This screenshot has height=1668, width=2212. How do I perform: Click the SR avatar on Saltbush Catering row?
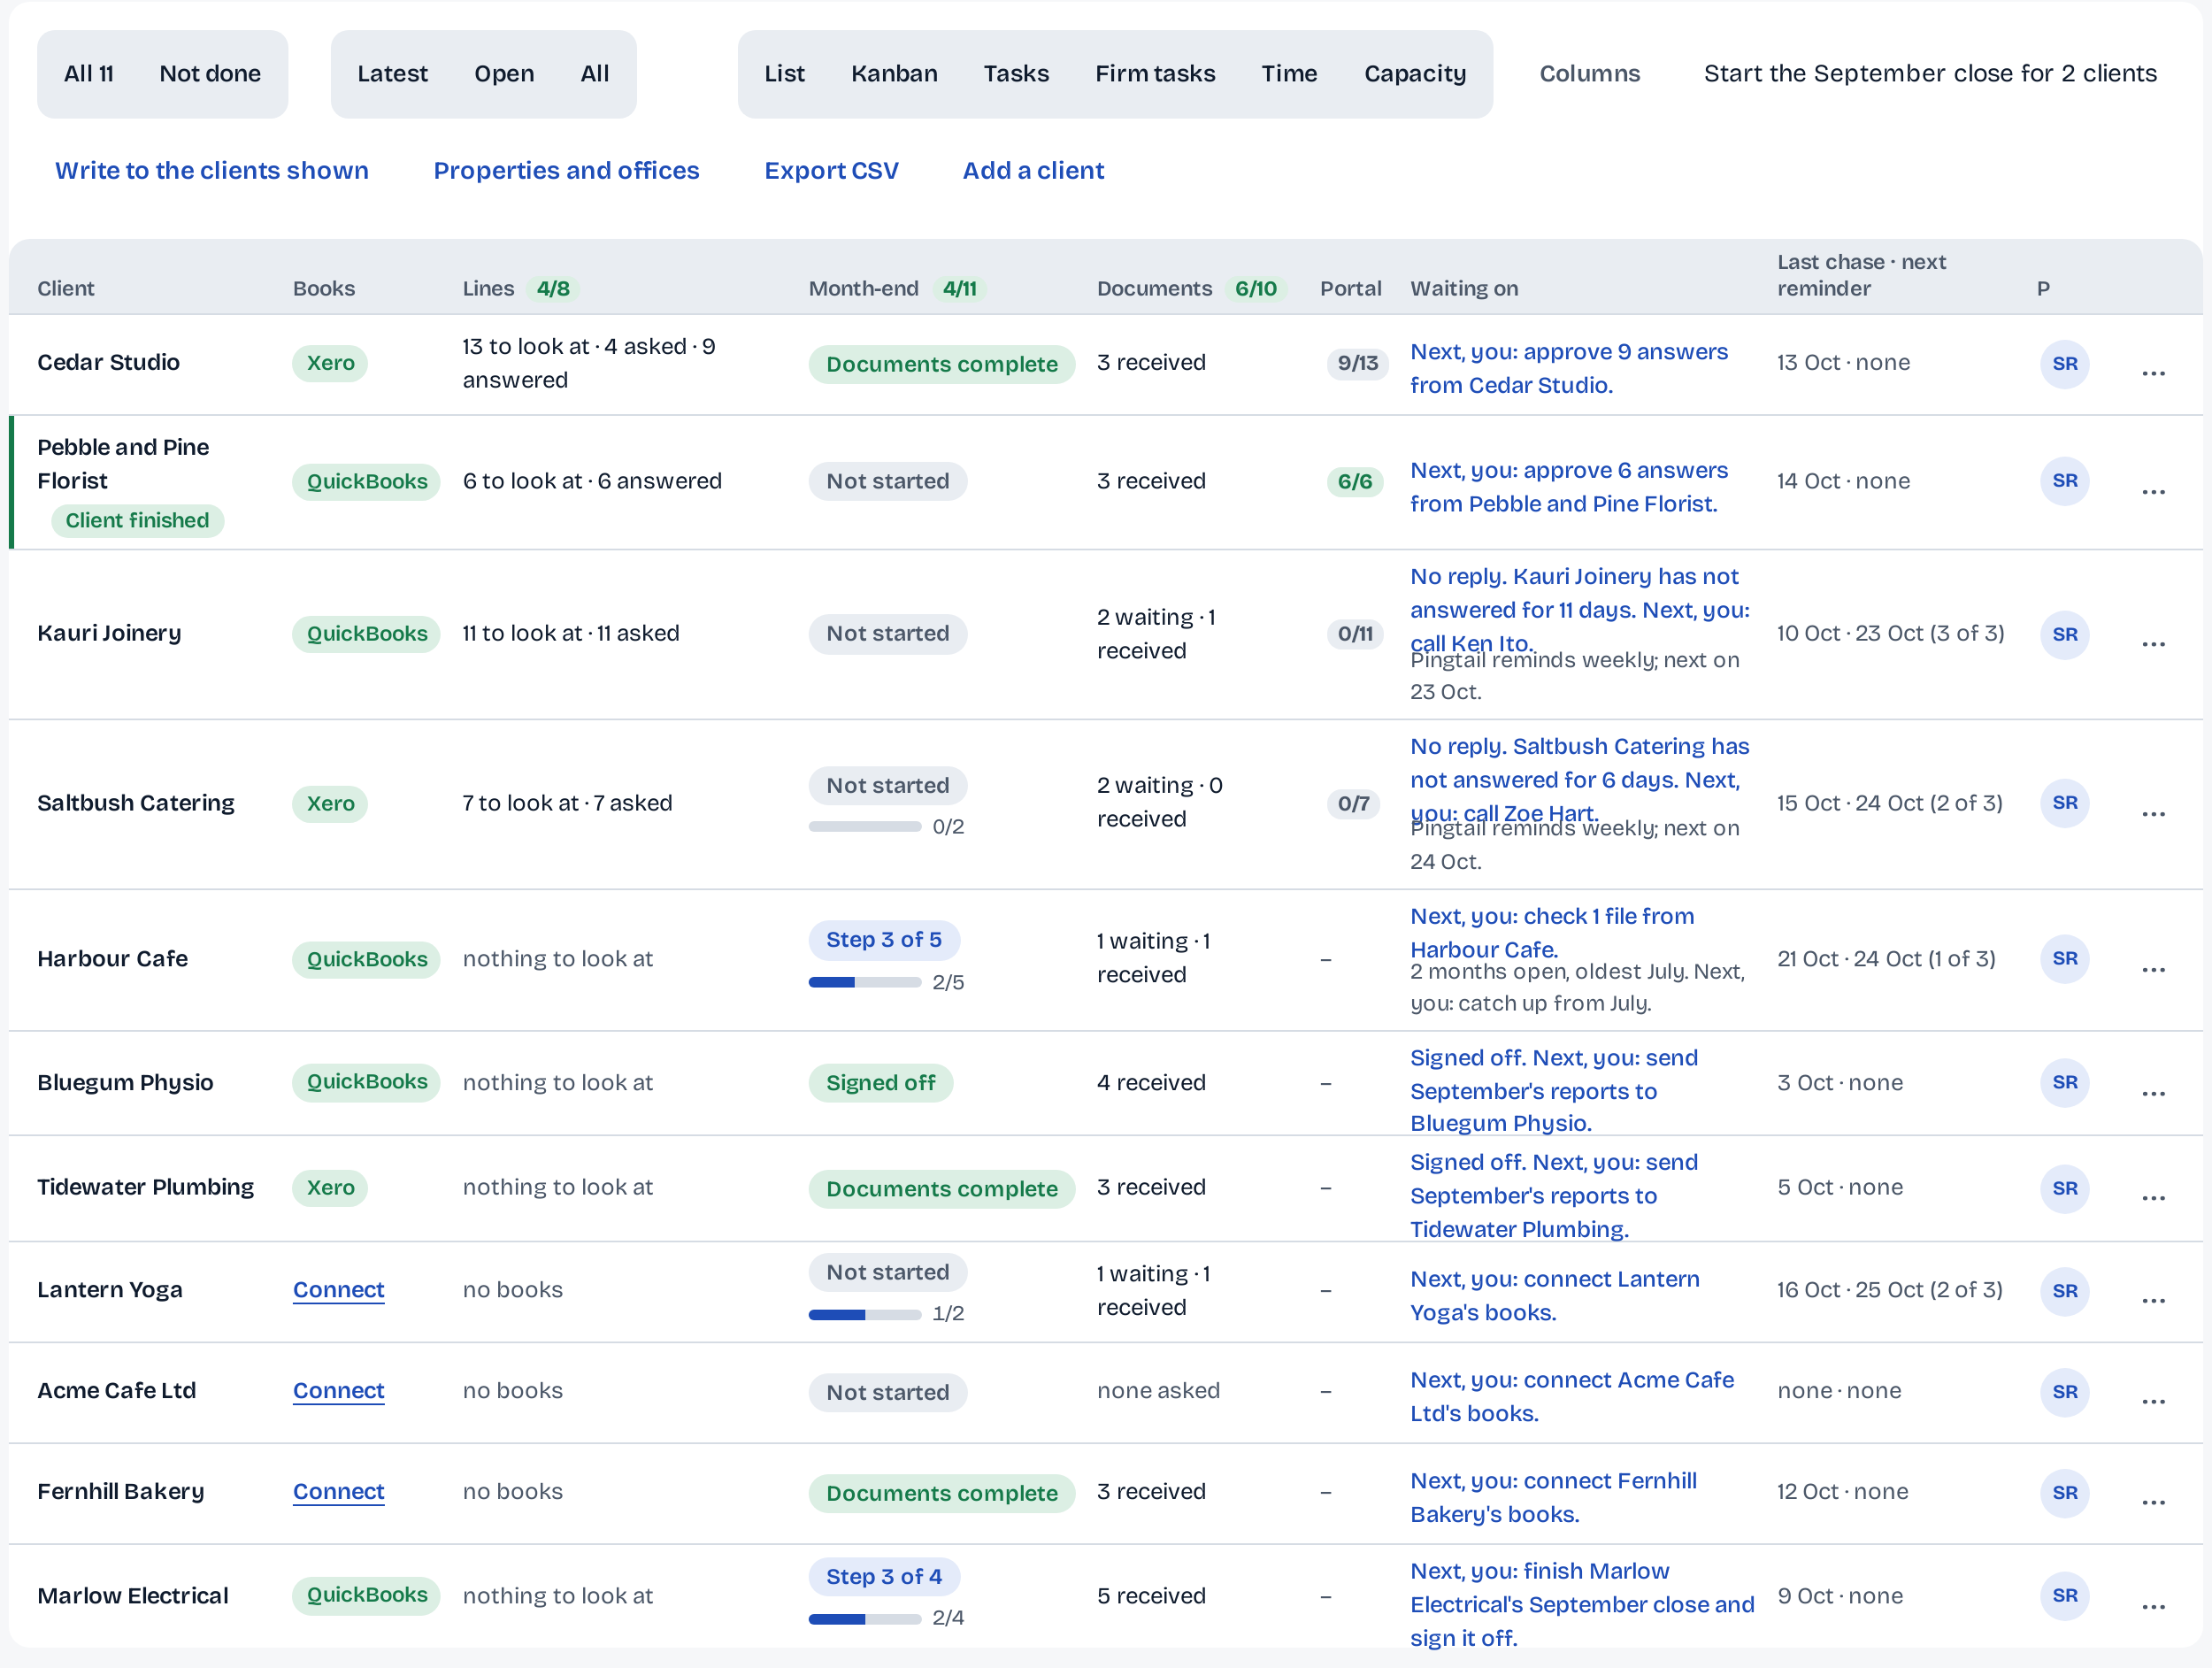(2064, 803)
